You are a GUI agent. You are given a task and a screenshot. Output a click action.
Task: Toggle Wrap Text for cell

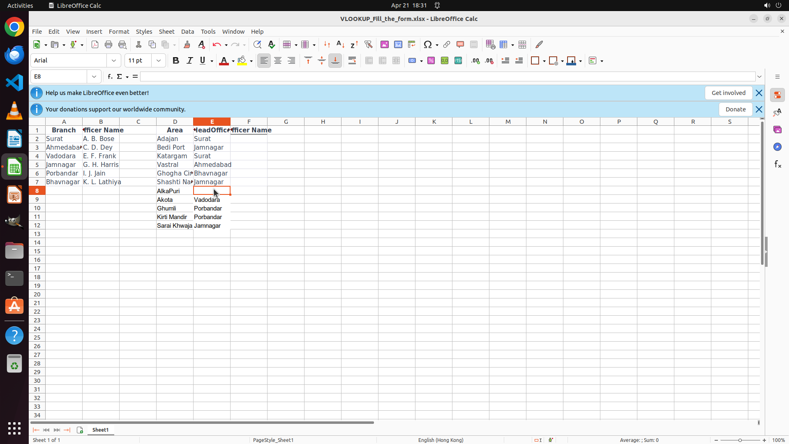click(x=352, y=60)
